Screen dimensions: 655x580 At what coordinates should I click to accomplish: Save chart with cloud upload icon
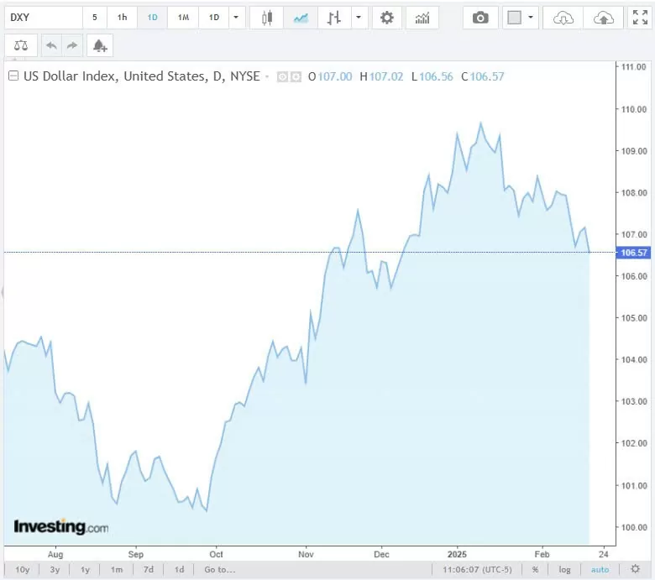(x=603, y=18)
